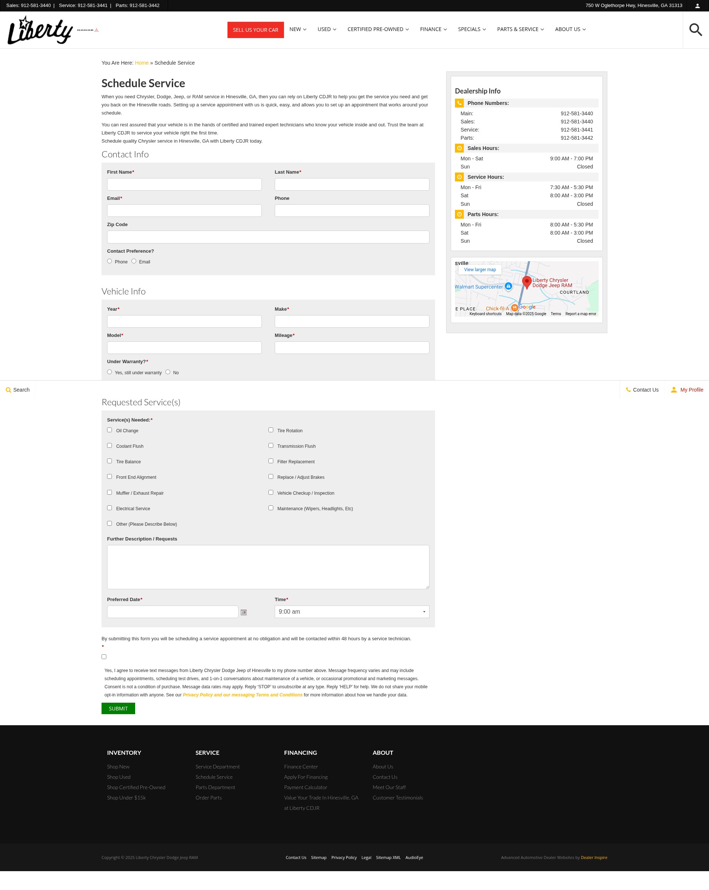Screen dimensions: 709x890
Task: Click the clock icon beside Parts Hours
Action: tap(459, 214)
